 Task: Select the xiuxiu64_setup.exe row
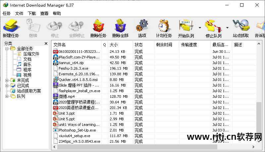154,136
